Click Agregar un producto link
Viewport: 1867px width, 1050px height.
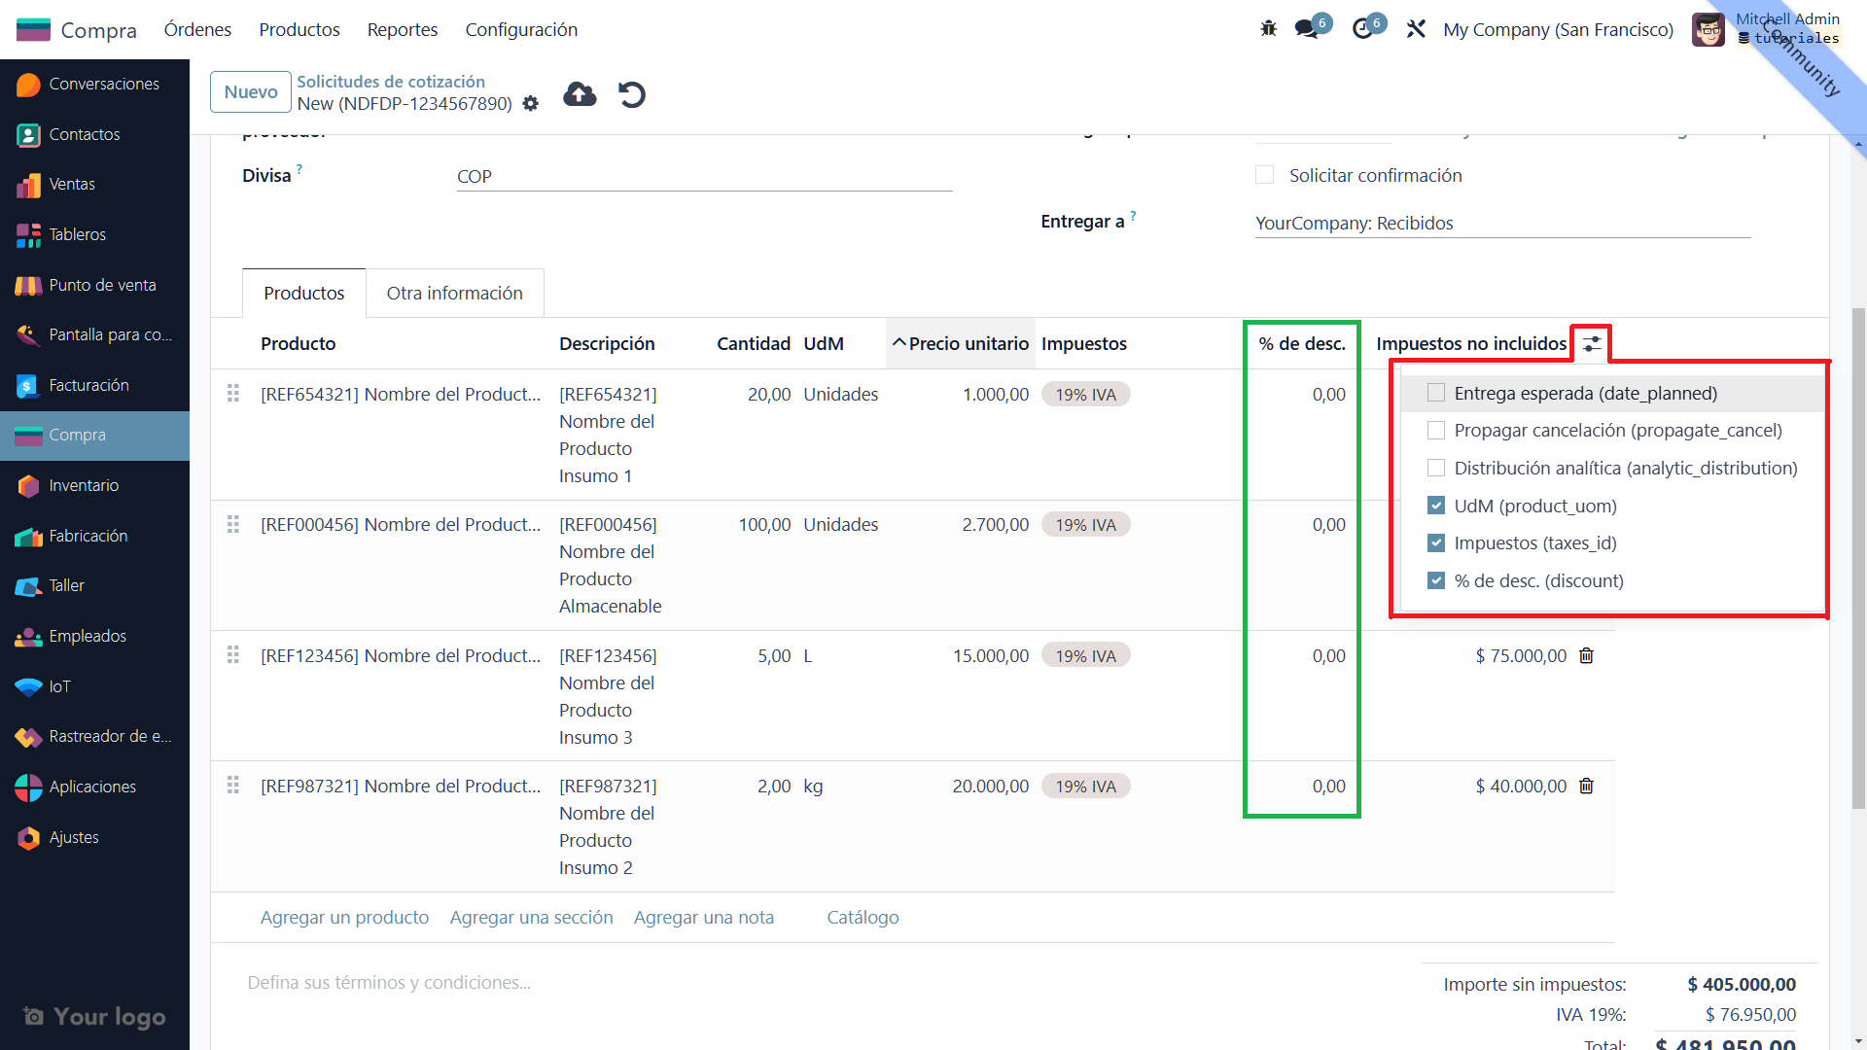[344, 917]
